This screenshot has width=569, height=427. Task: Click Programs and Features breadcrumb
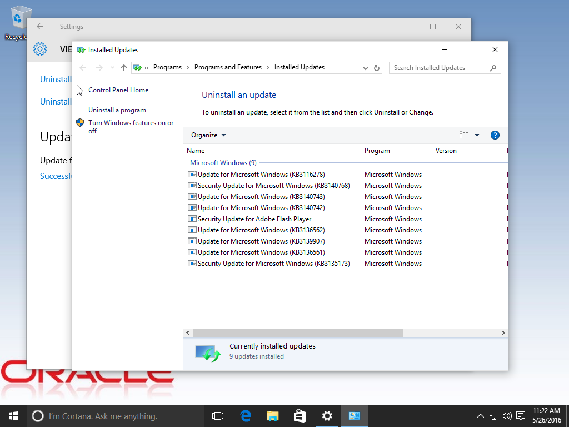tap(228, 67)
